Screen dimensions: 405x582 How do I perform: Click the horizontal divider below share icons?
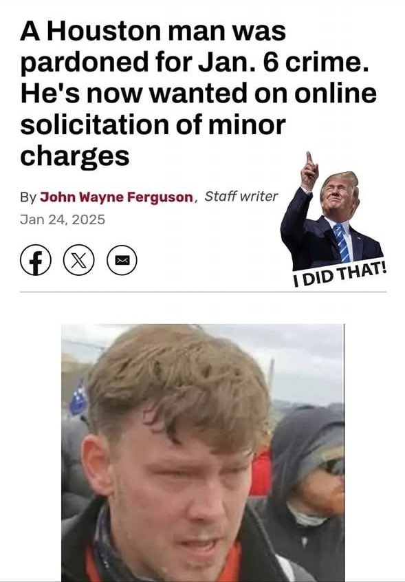[203, 292]
